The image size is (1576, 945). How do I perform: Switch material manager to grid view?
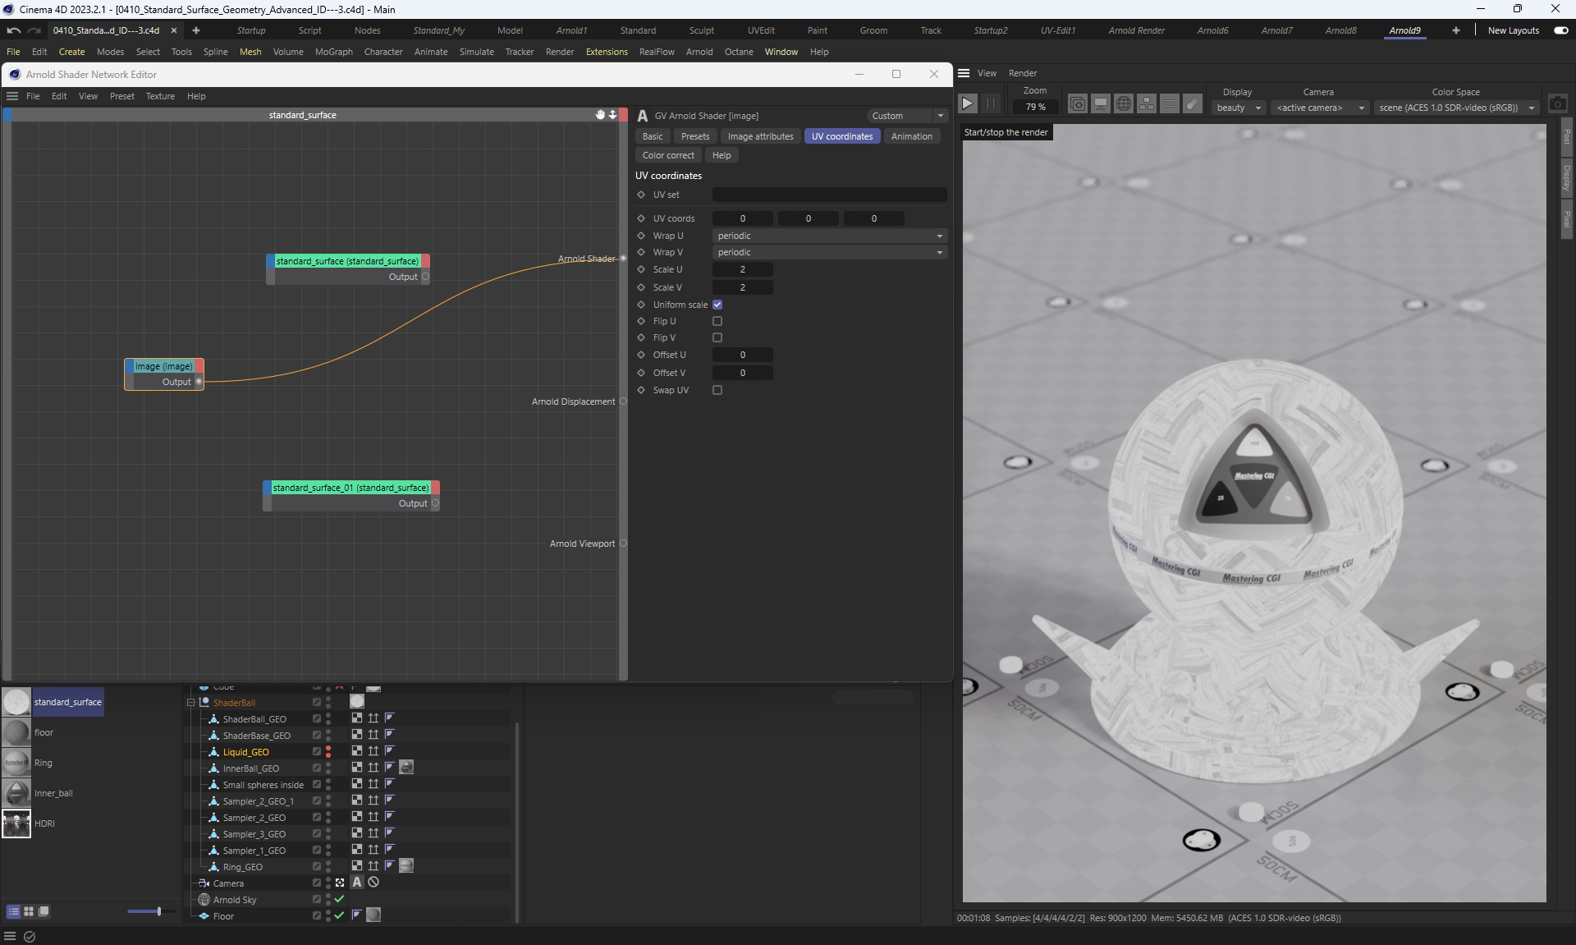coord(29,911)
